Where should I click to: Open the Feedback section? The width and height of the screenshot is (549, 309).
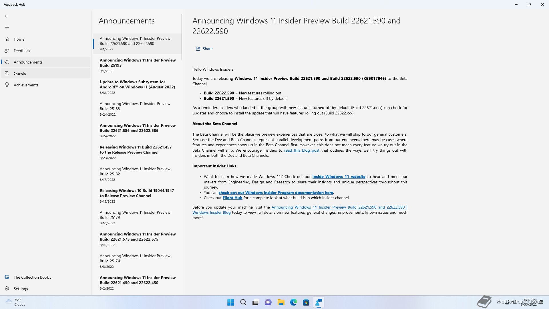46,51
